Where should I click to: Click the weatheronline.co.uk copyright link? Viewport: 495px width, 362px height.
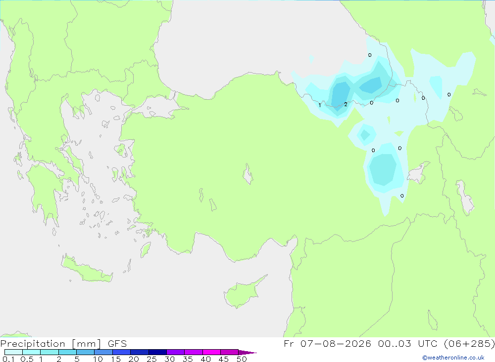(x=453, y=358)
